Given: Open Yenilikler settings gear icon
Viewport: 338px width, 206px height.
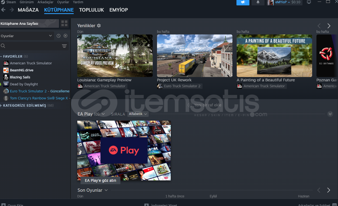Looking at the screenshot, I should pyautogui.click(x=99, y=26).
